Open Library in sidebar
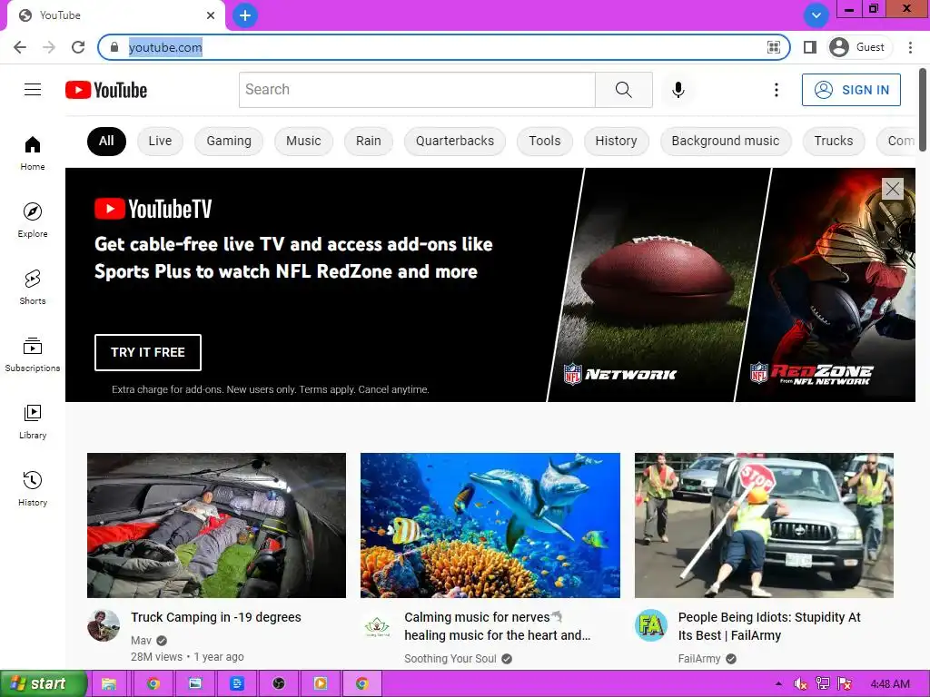The width and height of the screenshot is (930, 697). 33,421
